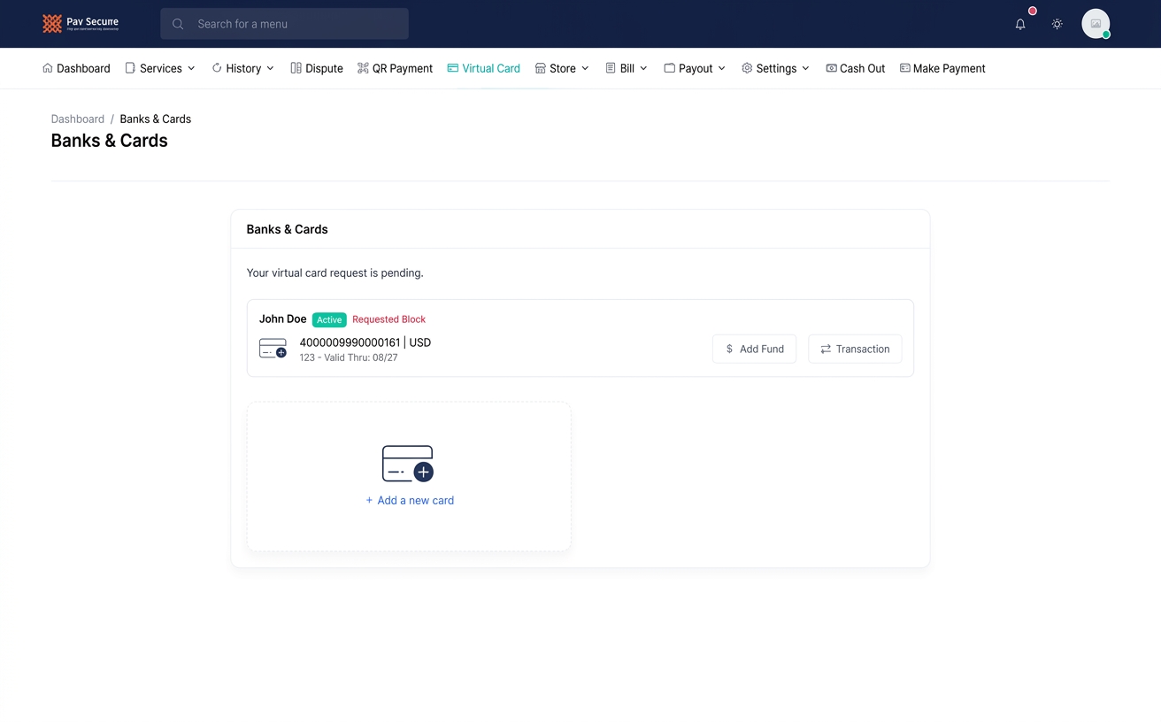The width and height of the screenshot is (1161, 722).
Task: Expand the Store menu
Action: click(x=562, y=68)
